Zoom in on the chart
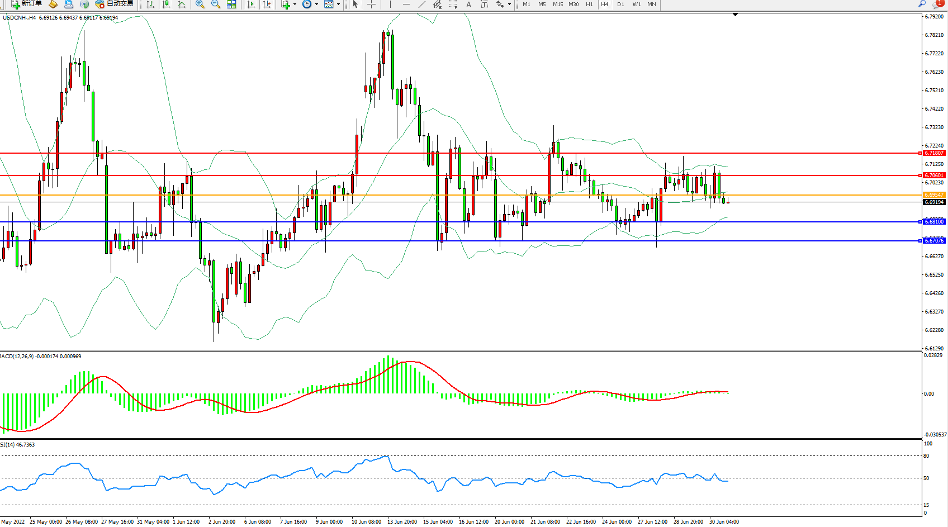The height and width of the screenshot is (527, 948). click(200, 4)
